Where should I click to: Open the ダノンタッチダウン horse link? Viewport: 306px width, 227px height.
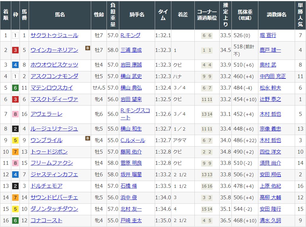coord(54,209)
